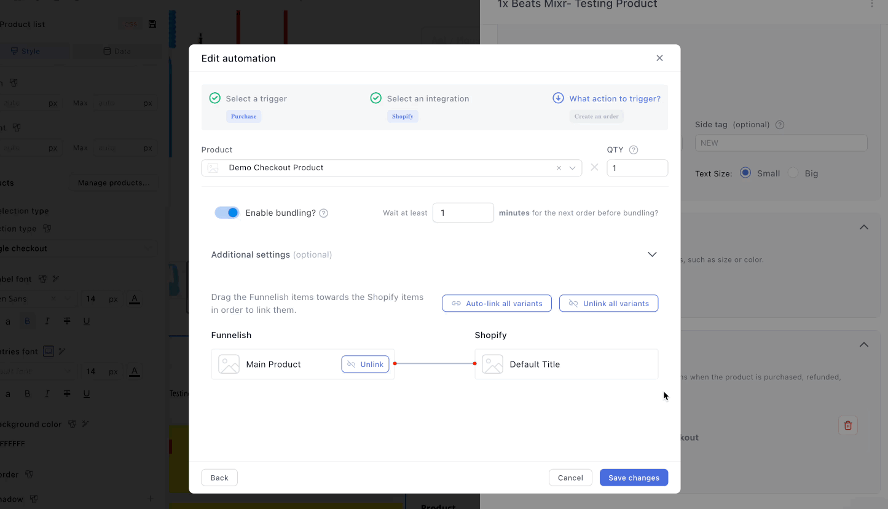Click the Auto-link all variants button
This screenshot has height=509, width=888.
497,304
